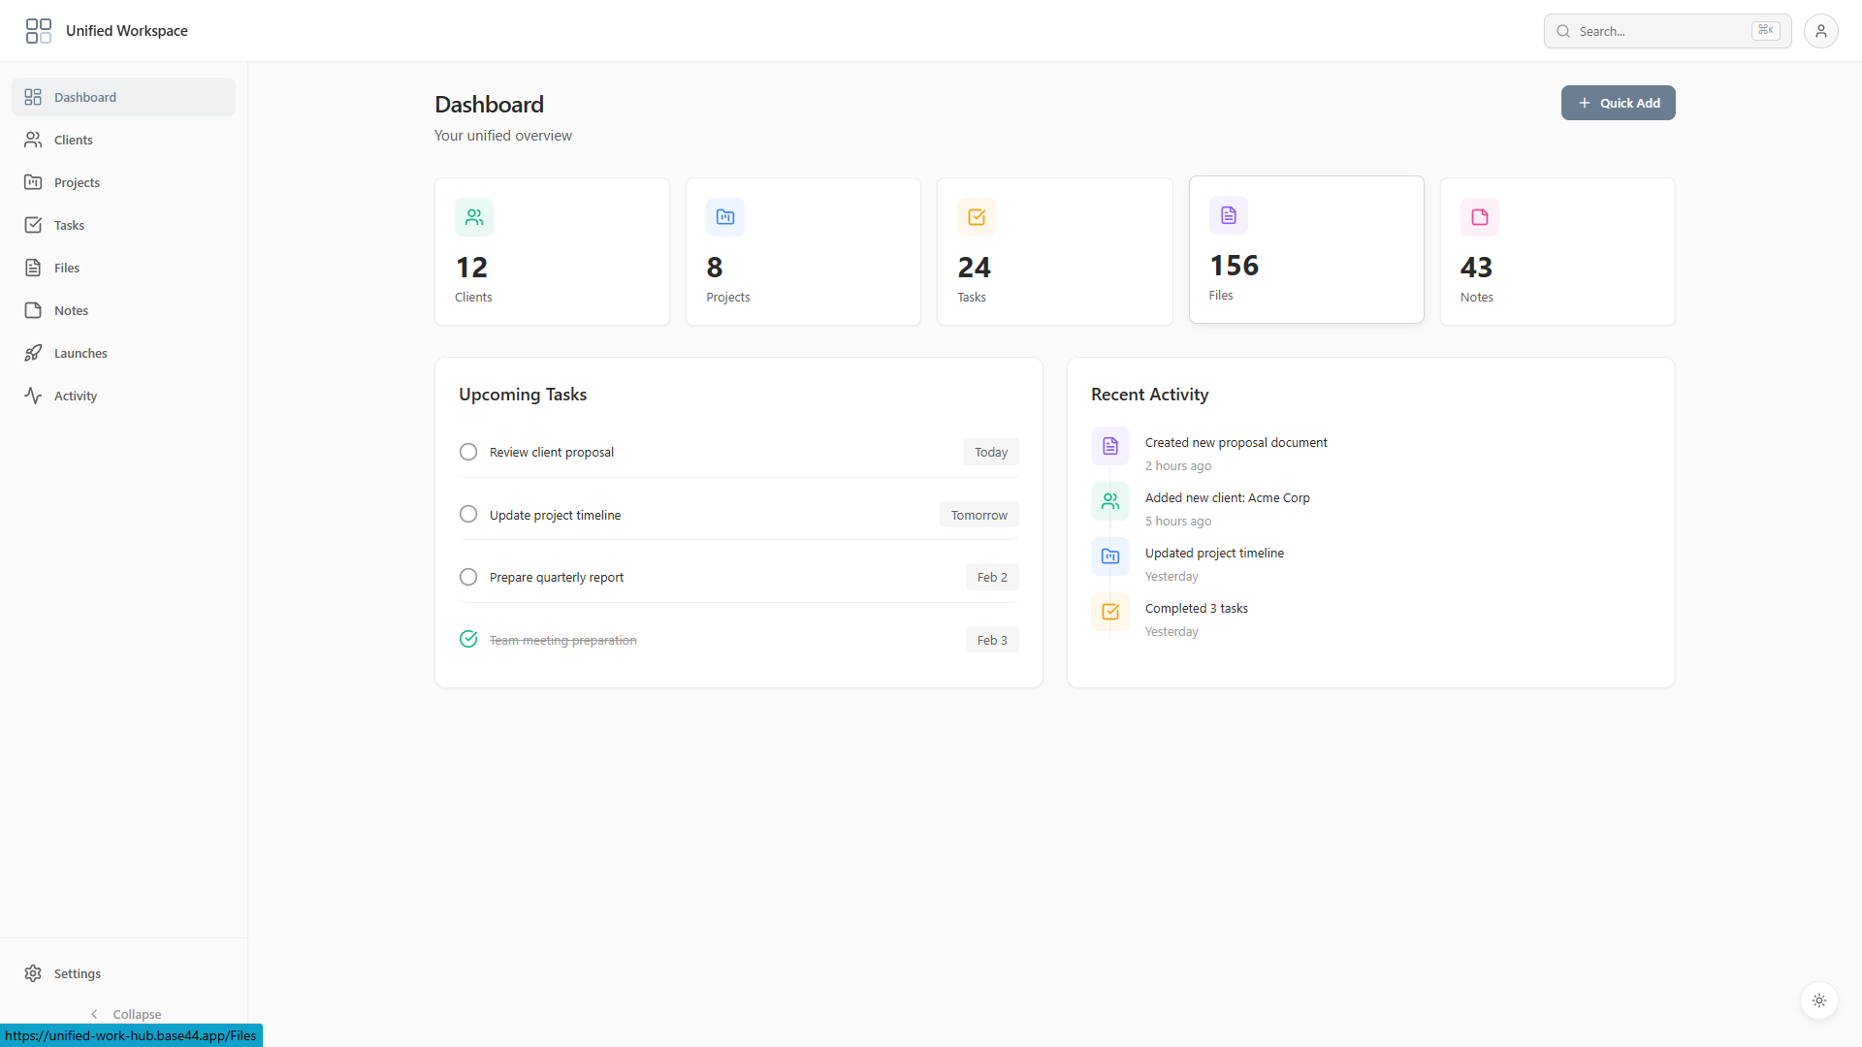
Task: Click the Launches rocket icon in sidebar
Action: click(x=33, y=353)
